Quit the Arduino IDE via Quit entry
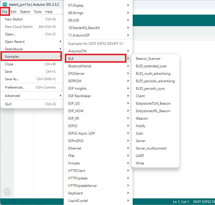Image resolution: width=215 pixels, height=205 pixels. point(32,104)
